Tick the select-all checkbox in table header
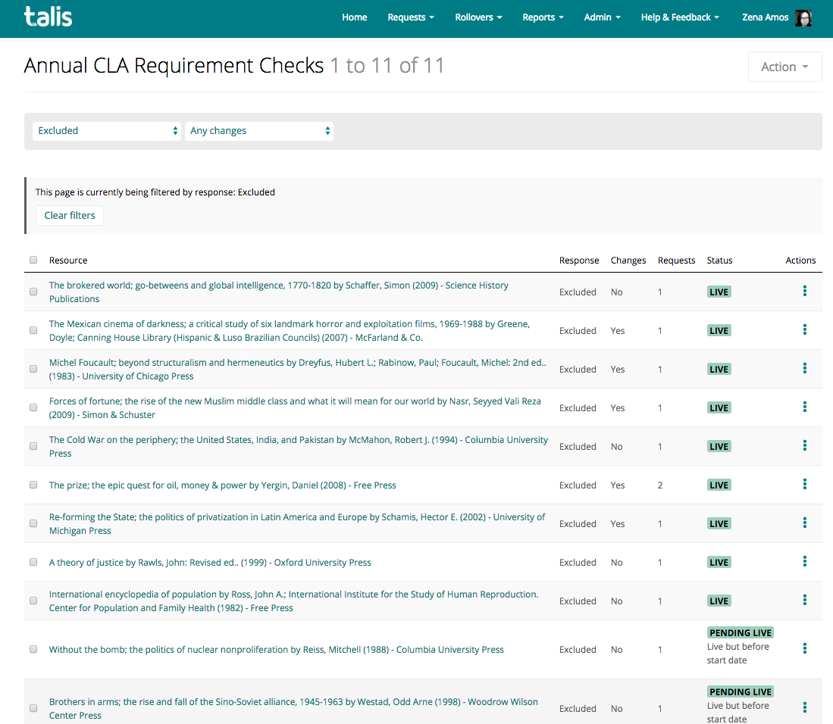 pos(33,260)
